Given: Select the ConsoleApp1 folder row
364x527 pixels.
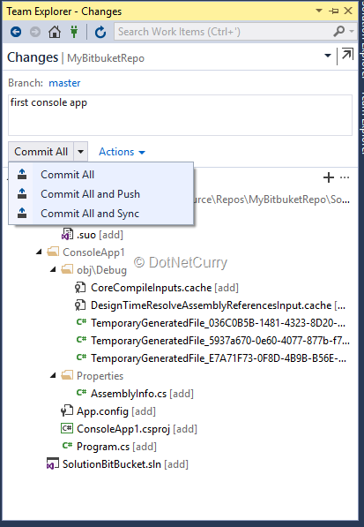Looking at the screenshot, I should pyautogui.click(x=93, y=252).
